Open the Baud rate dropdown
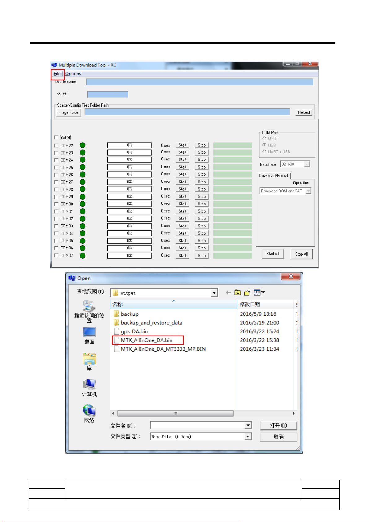The image size is (369, 522). [307, 164]
